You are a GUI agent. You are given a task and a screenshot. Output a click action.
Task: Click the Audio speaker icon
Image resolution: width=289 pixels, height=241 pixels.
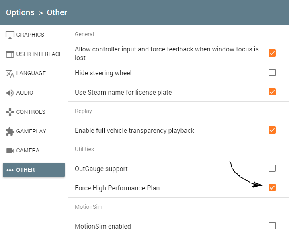click(x=10, y=93)
